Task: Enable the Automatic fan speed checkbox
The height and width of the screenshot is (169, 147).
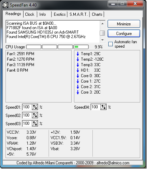Action: [110, 44]
